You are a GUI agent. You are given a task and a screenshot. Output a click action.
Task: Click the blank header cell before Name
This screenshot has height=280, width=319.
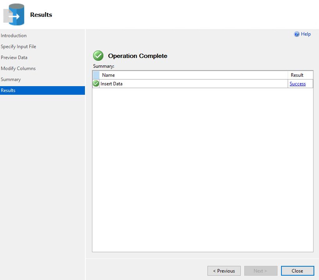point(96,75)
